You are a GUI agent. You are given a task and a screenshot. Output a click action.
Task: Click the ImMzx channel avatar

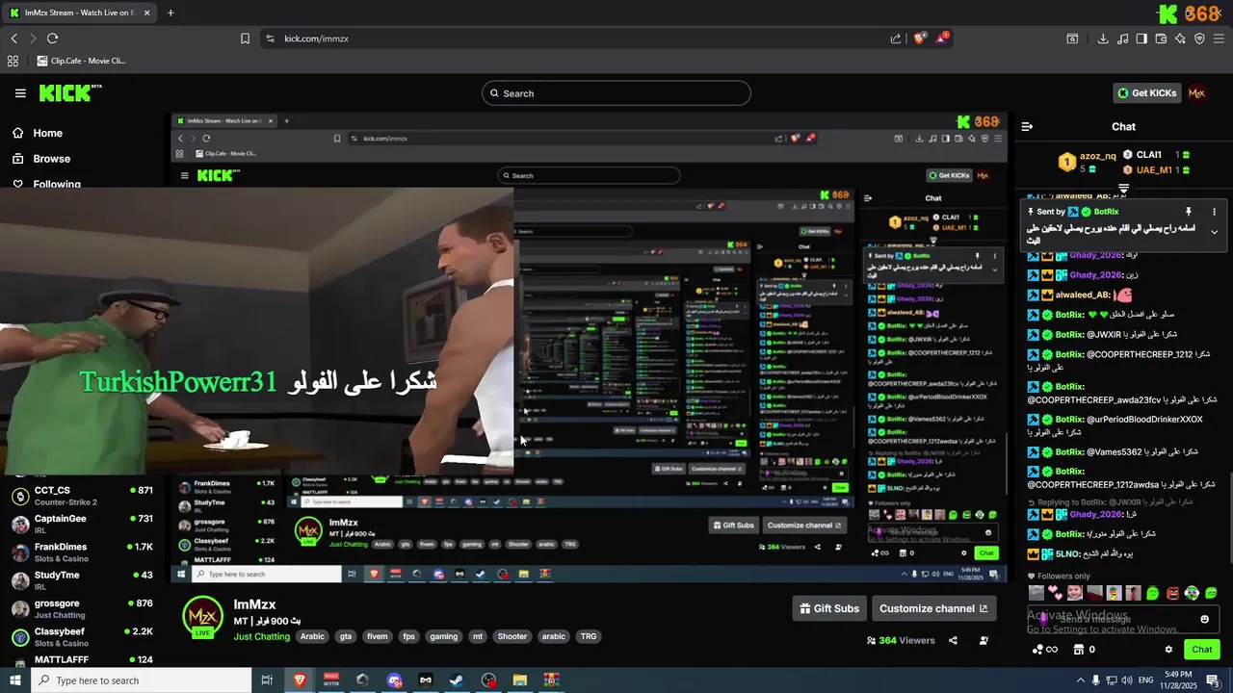(202, 616)
